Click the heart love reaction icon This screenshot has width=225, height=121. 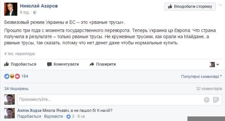(17, 76)
